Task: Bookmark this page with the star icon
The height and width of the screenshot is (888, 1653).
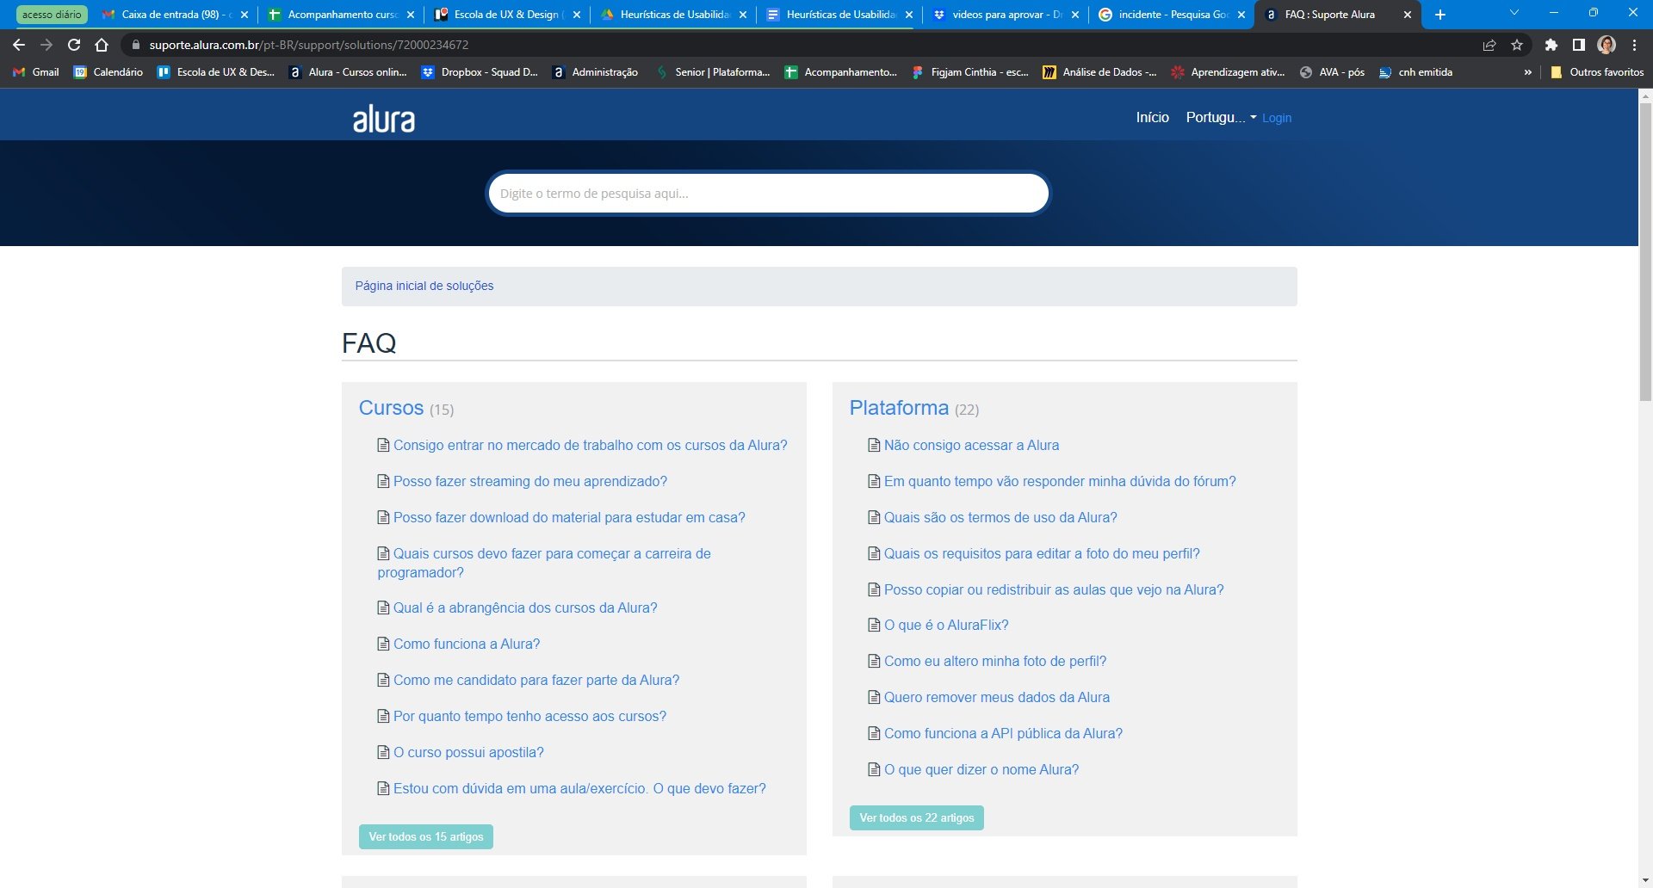Action: click(1517, 45)
